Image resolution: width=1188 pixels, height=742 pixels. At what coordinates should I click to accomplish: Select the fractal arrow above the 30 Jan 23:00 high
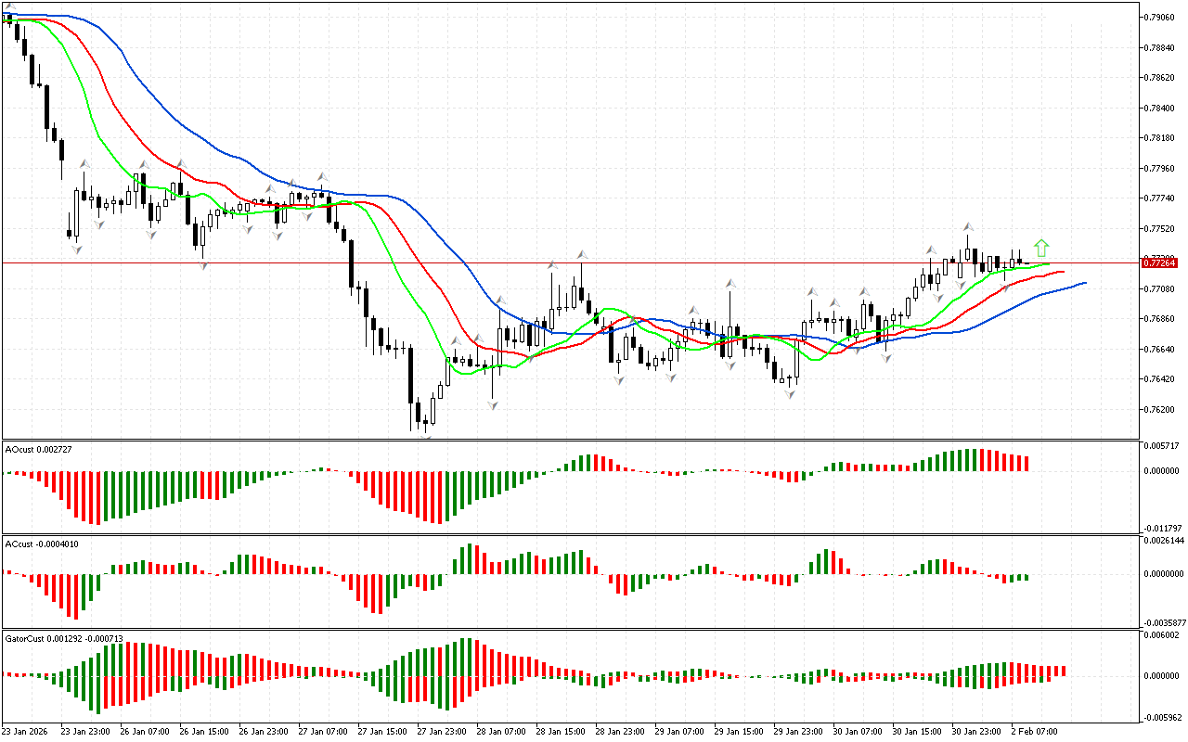pos(967,226)
